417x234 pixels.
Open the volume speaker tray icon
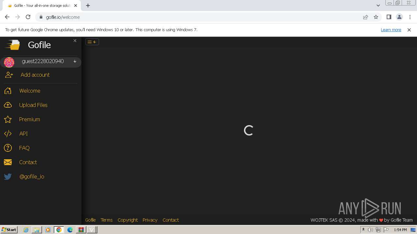point(370,230)
